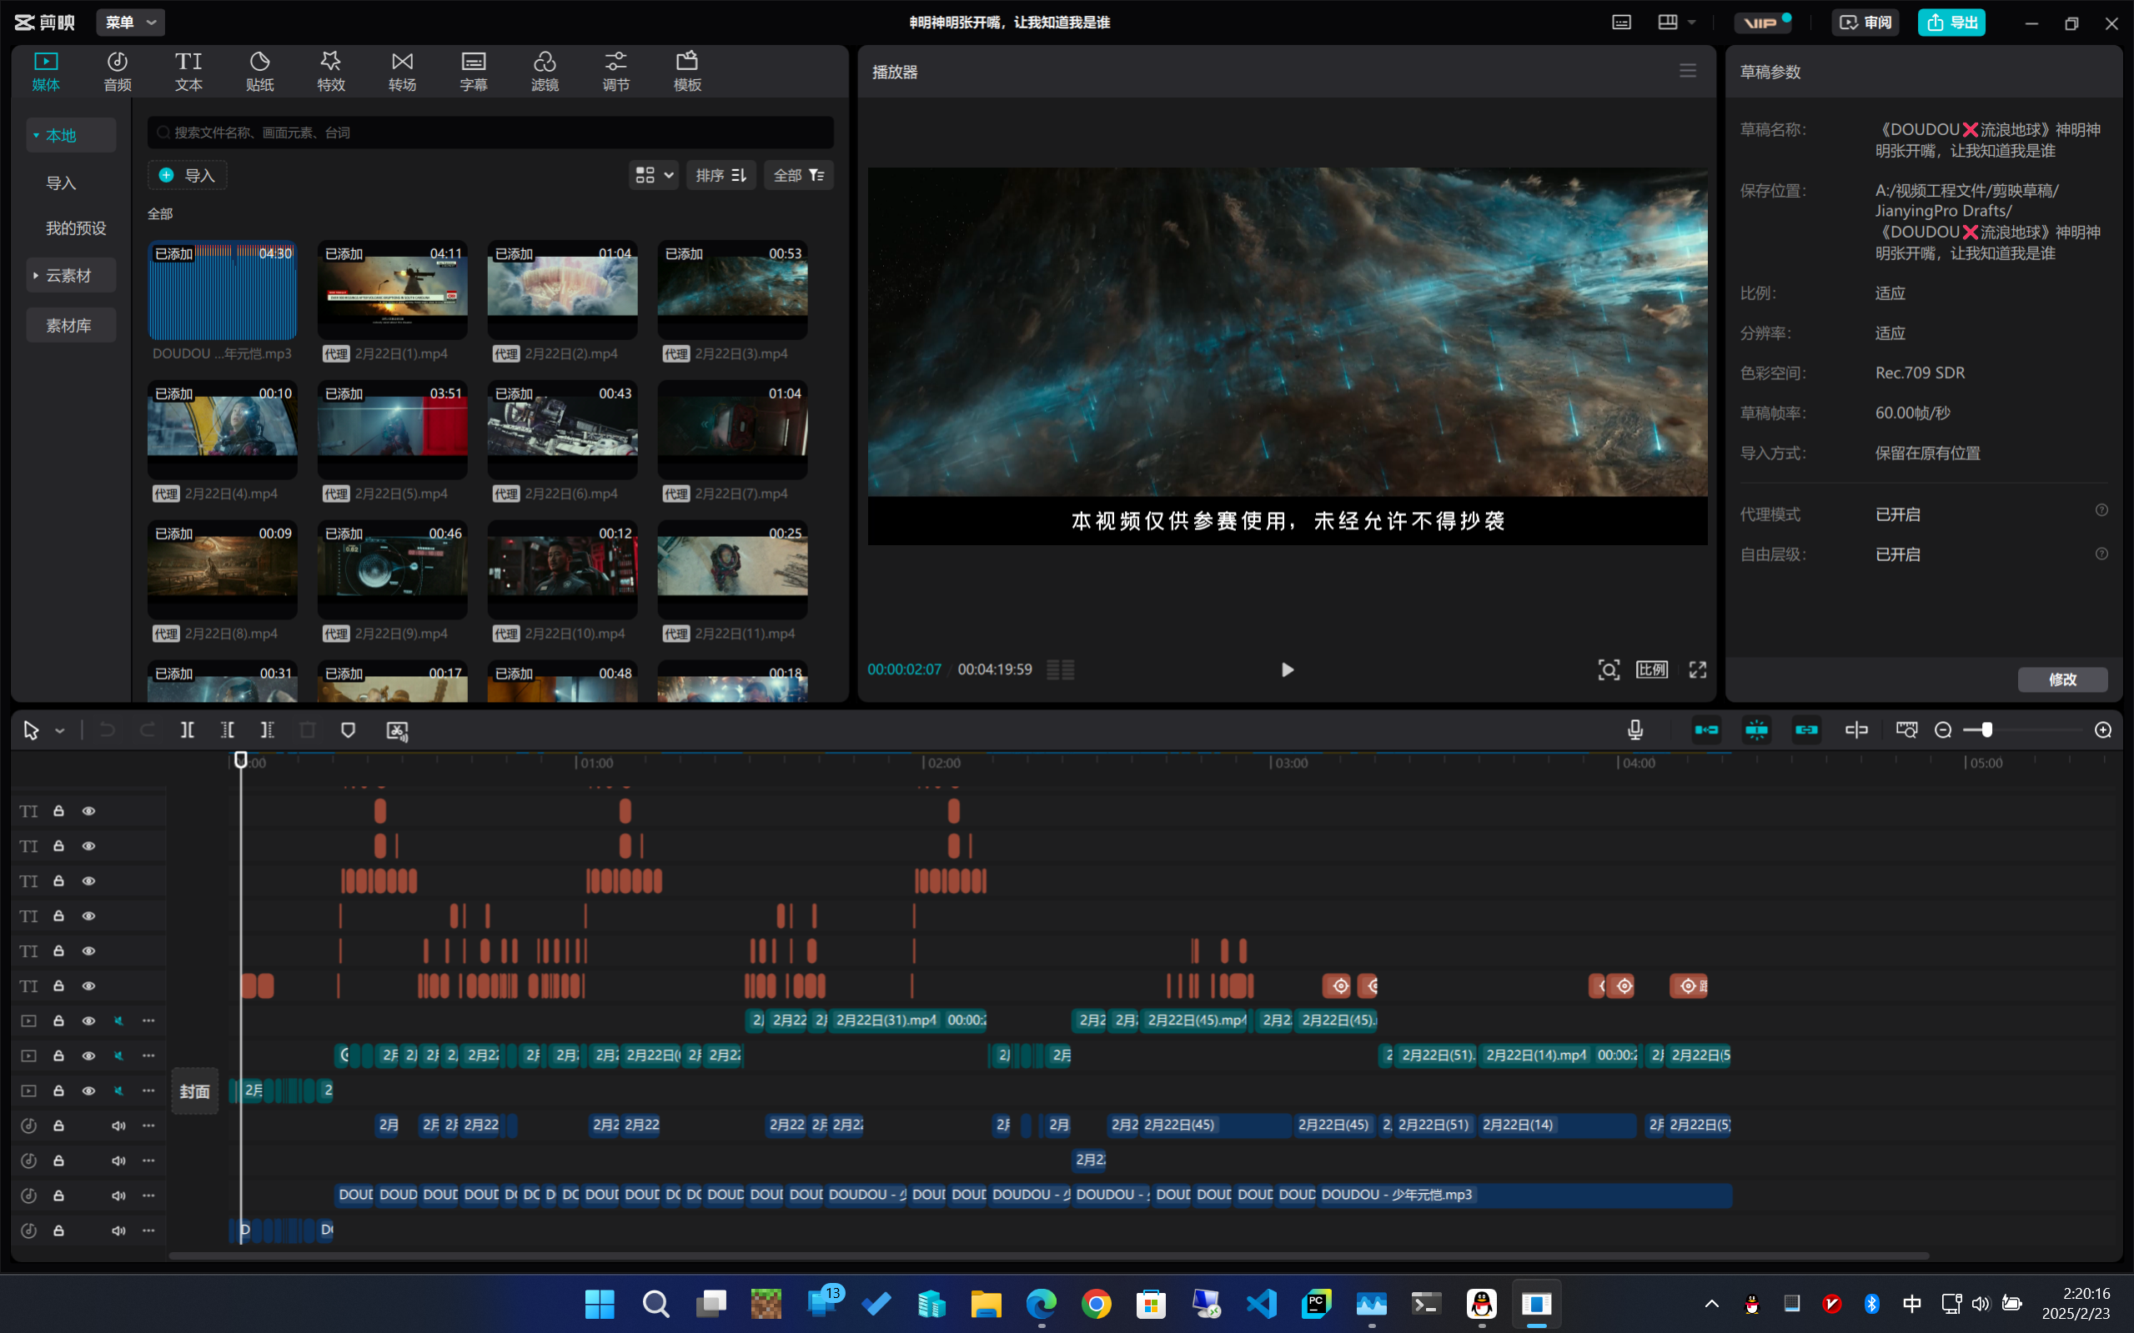The image size is (2134, 1333).
Task: Toggle main track magnet snapping
Action: click(x=1706, y=730)
